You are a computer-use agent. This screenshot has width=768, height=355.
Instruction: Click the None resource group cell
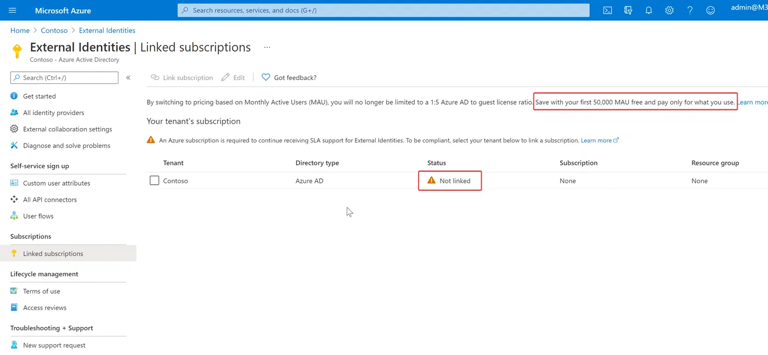(699, 181)
